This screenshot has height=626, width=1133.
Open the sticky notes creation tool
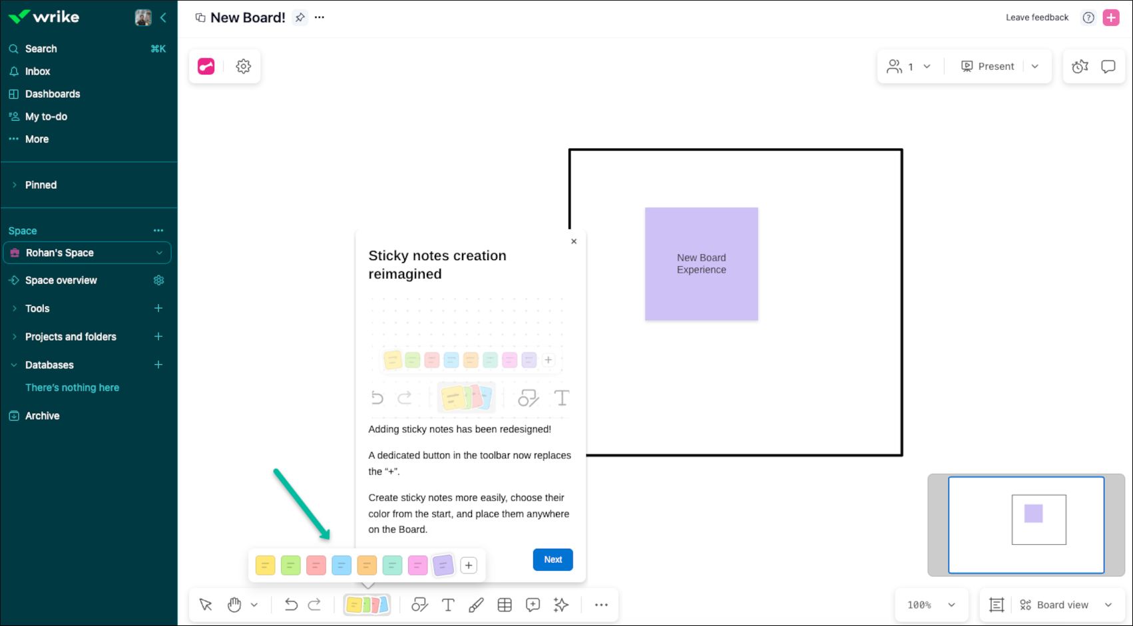(x=367, y=605)
